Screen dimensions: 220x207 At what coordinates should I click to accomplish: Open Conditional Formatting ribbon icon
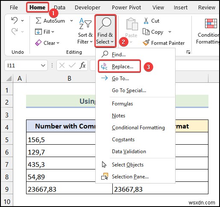[211, 23]
